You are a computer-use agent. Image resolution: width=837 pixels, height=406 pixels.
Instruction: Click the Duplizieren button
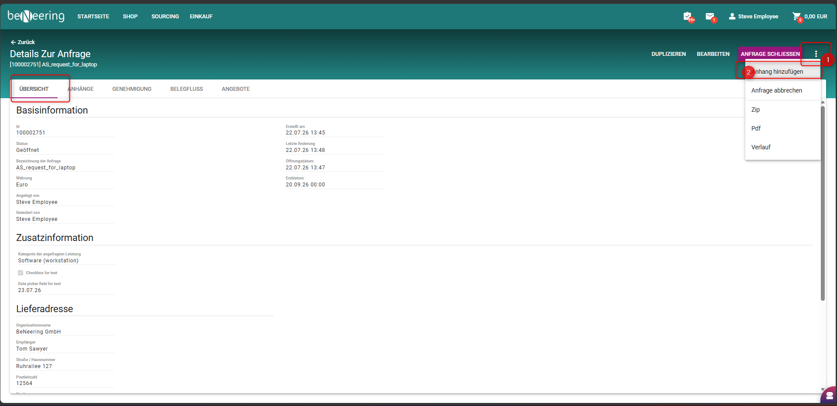click(x=668, y=54)
